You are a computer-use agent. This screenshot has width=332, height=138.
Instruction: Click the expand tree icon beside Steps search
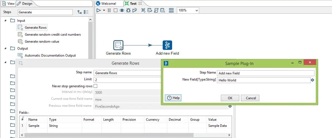tap(80, 12)
